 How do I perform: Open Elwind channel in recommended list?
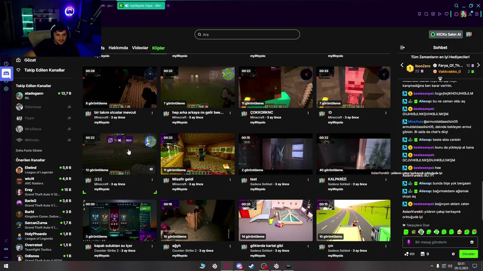43,170
